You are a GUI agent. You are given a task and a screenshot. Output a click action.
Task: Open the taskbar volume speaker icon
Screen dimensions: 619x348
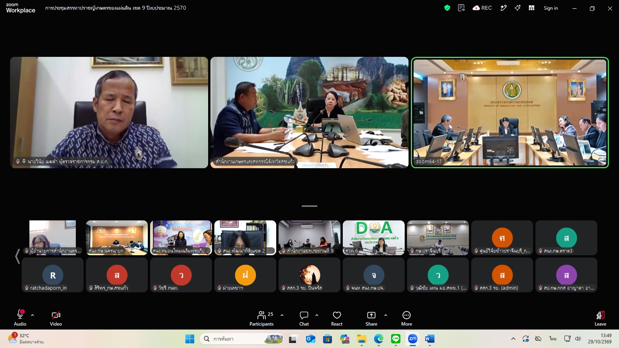click(578, 339)
